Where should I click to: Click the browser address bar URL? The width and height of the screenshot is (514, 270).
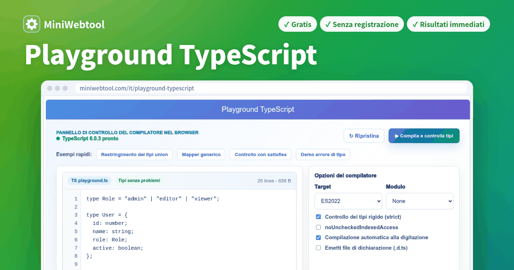click(137, 88)
